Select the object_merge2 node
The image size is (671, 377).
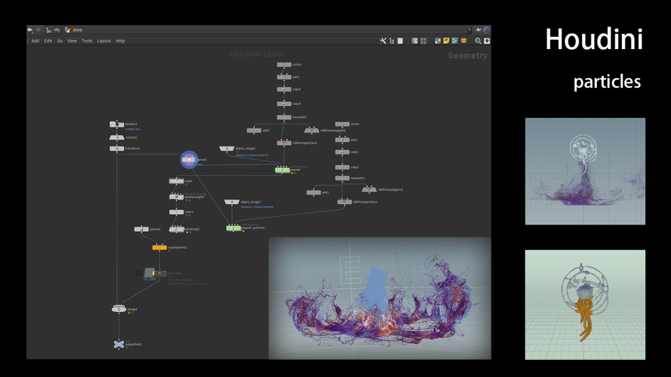(x=227, y=149)
